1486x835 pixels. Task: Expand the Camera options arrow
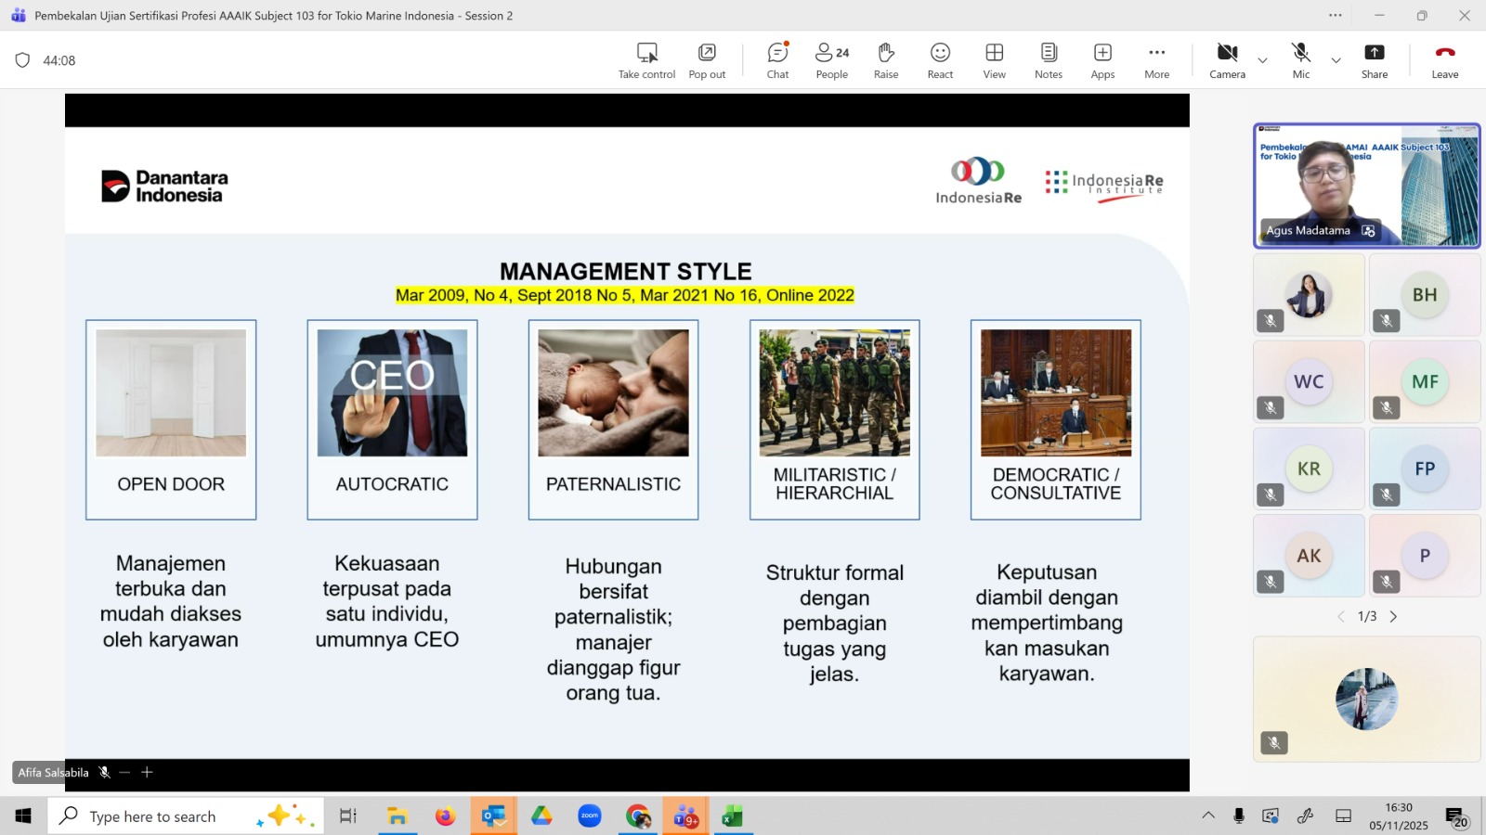click(1262, 60)
